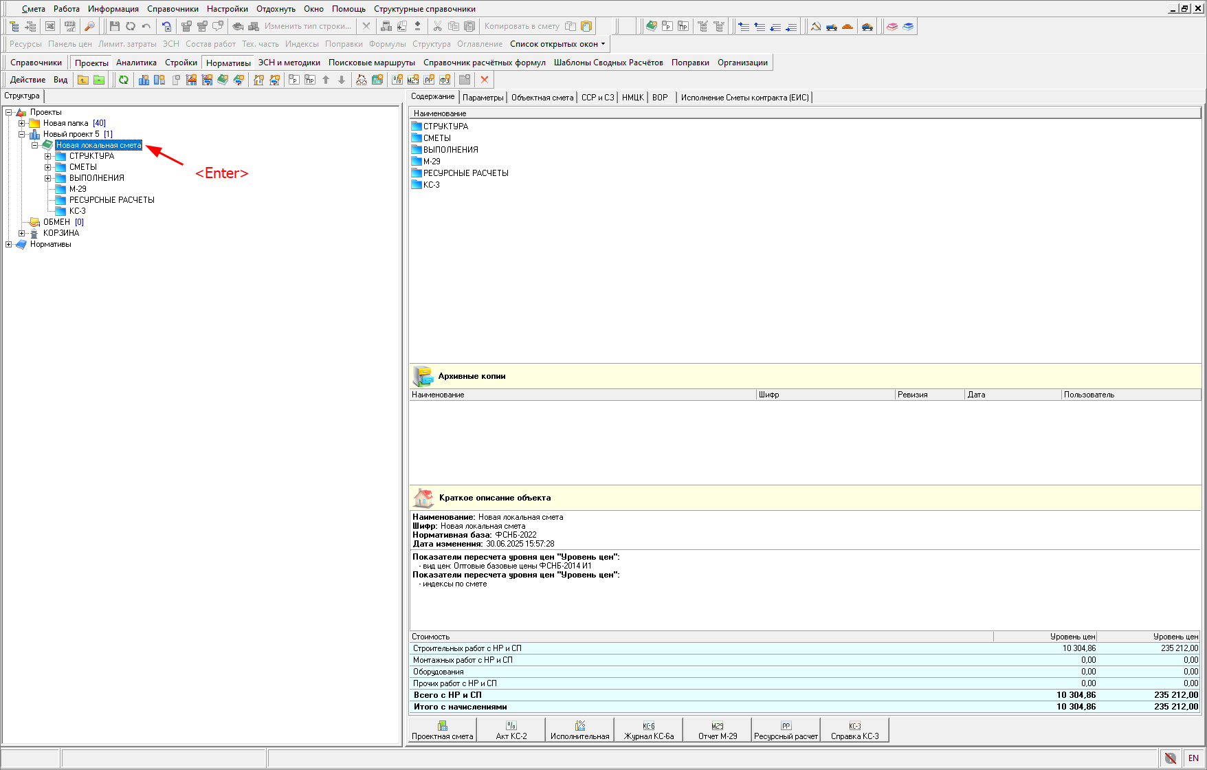This screenshot has width=1207, height=770.
Task: Toggle the Проекты panel button
Action: coord(91,63)
